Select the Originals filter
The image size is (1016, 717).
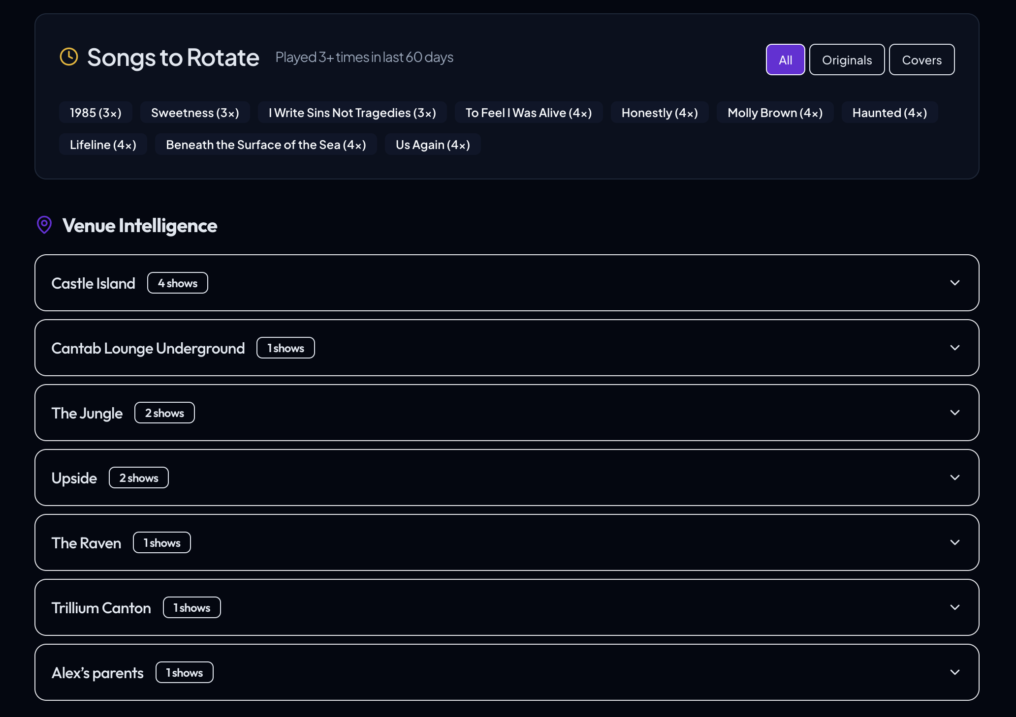point(846,59)
